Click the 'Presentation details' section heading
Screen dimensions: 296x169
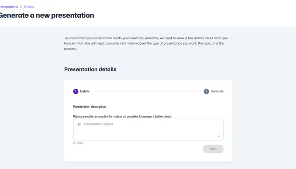pyautogui.click(x=90, y=69)
